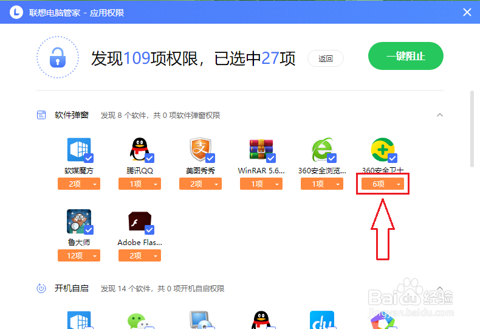
Task: Click the 开机自启 section title
Action: pyautogui.click(x=72, y=288)
